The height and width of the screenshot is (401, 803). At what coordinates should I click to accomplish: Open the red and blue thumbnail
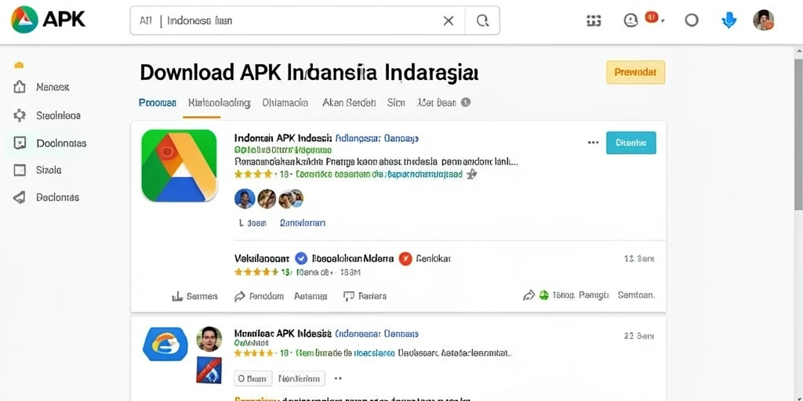209,370
